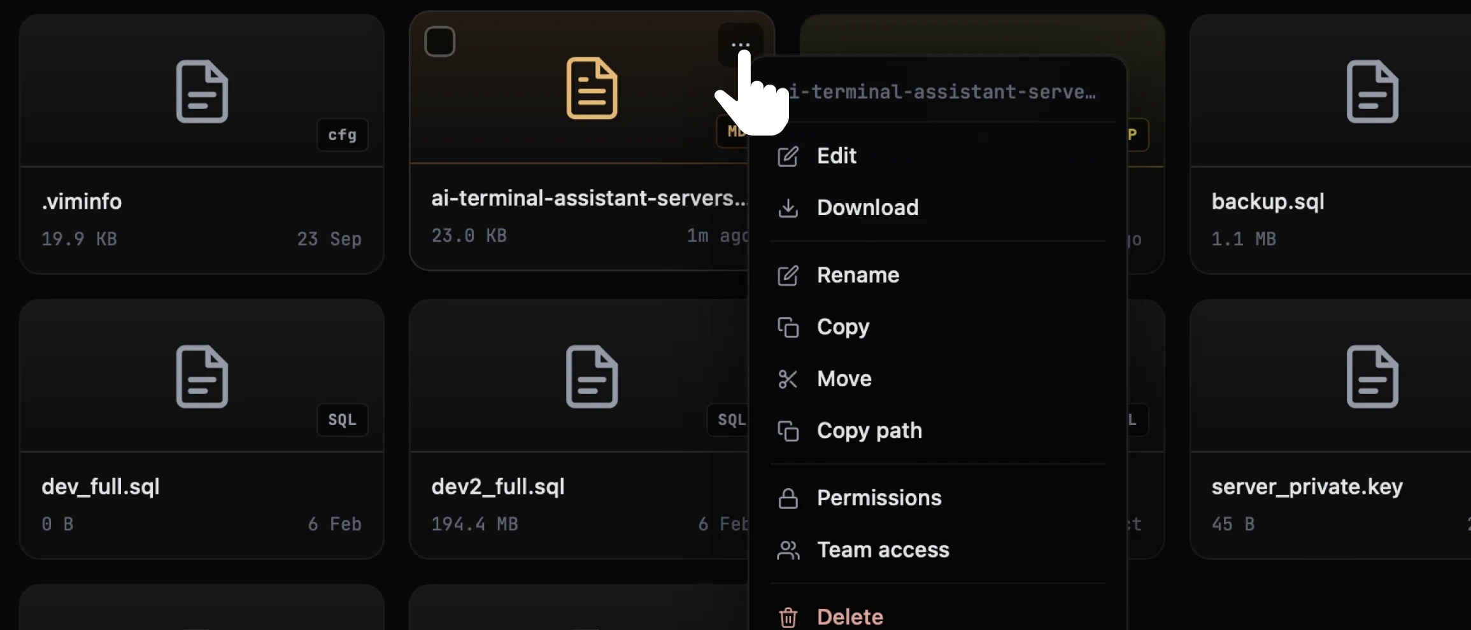Click the 19.9 KB size text

tap(79, 239)
